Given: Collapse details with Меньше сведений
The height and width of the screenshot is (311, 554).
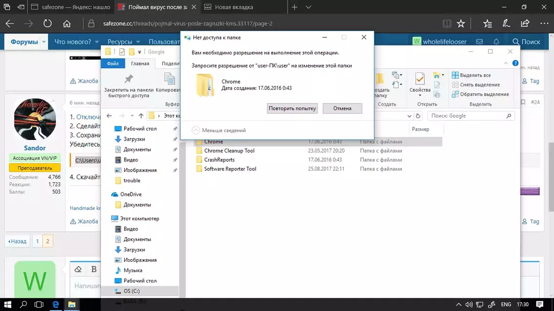Looking at the screenshot, I should coord(219,130).
